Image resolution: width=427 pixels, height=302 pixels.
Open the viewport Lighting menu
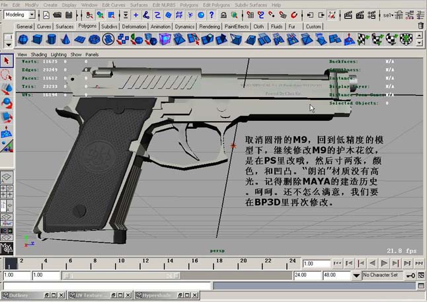coord(59,54)
